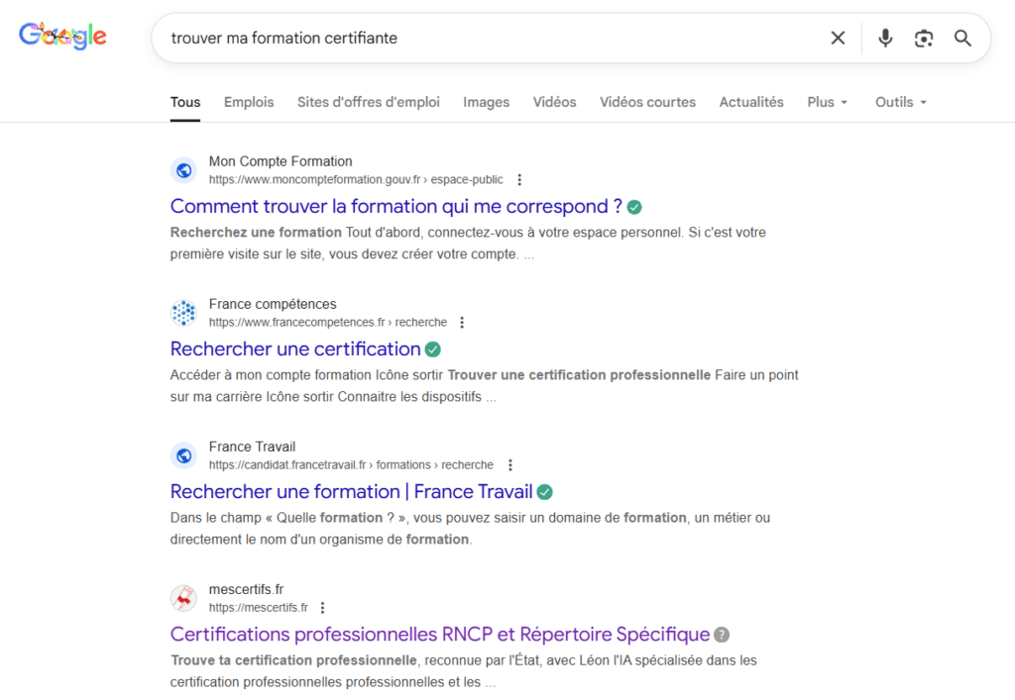Expand the Plus menu
This screenshot has width=1015, height=700.
point(827,101)
